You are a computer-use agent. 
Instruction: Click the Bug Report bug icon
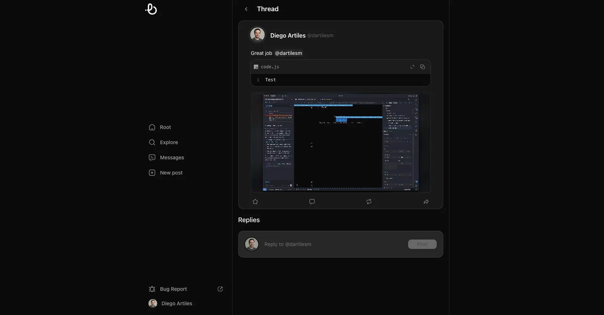[x=152, y=289]
